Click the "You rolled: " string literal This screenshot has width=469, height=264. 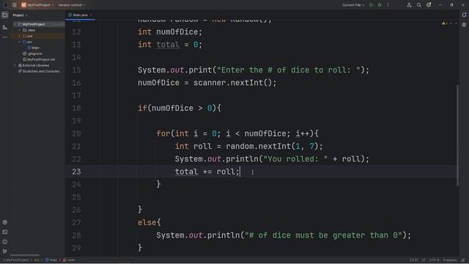pyautogui.click(x=295, y=159)
